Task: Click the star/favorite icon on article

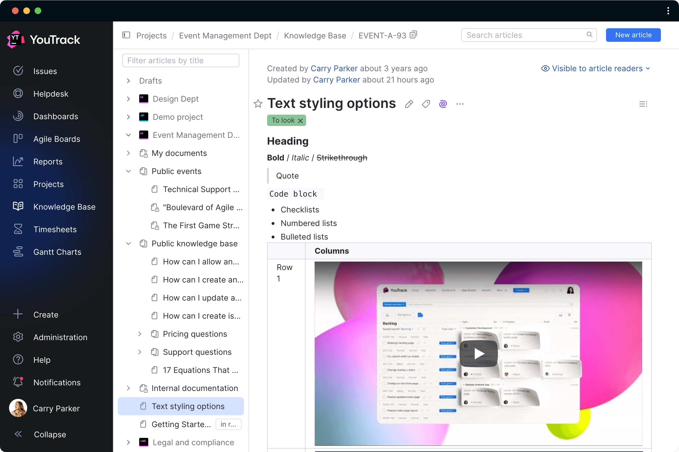Action: [258, 103]
